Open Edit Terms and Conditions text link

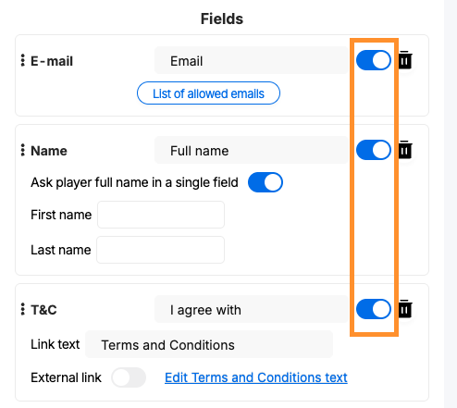tap(256, 377)
